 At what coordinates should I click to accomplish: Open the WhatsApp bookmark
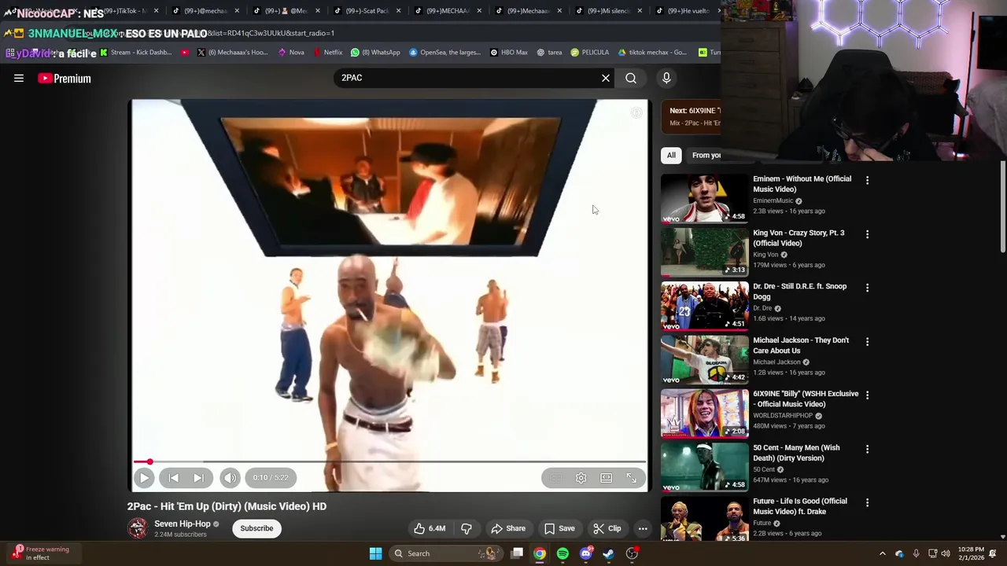coord(375,52)
